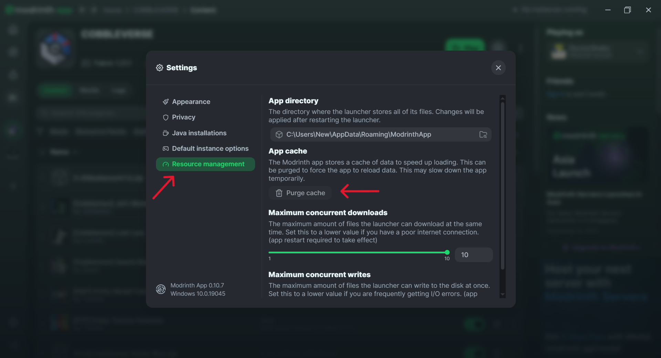
Task: Open folder browser for App directory
Action: [x=483, y=135]
